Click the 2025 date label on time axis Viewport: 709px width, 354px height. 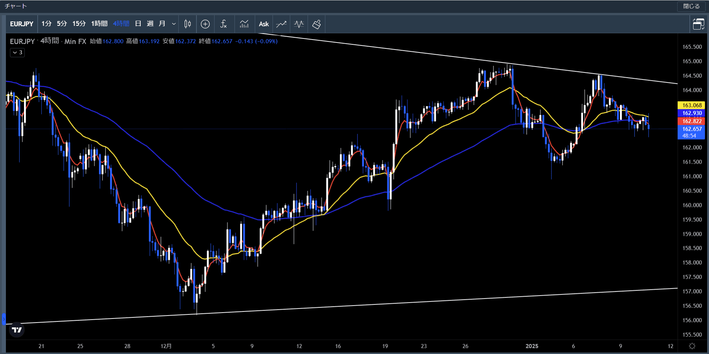[532, 346]
